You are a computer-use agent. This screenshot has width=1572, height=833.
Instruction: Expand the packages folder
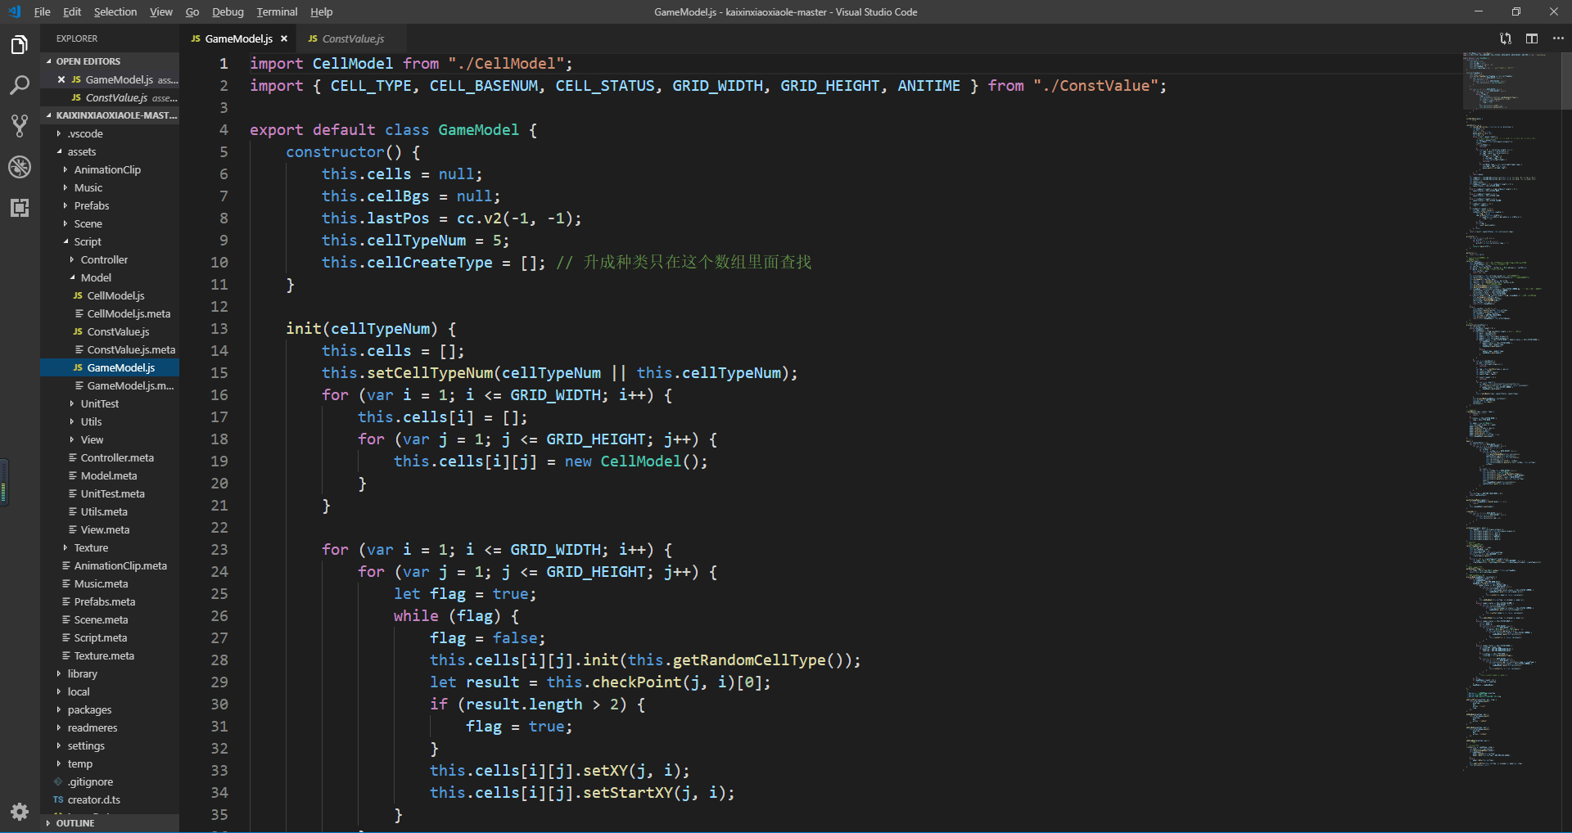110,709
